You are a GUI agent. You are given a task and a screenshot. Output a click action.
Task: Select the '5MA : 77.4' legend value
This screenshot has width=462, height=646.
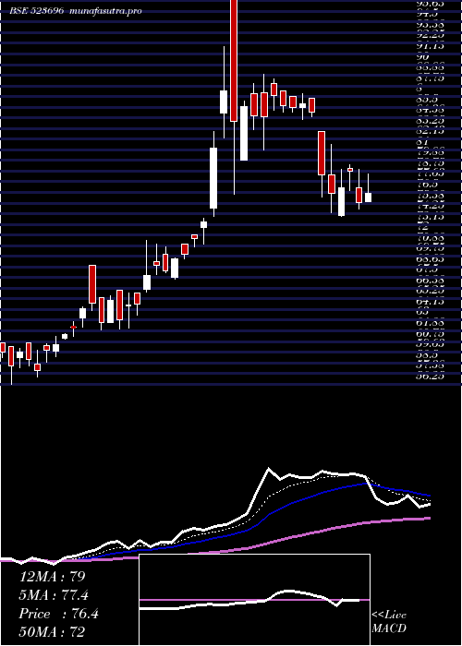54,595
